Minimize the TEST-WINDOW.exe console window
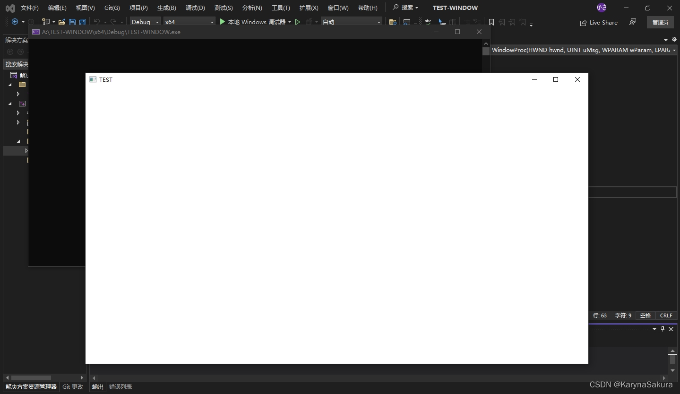 point(436,32)
